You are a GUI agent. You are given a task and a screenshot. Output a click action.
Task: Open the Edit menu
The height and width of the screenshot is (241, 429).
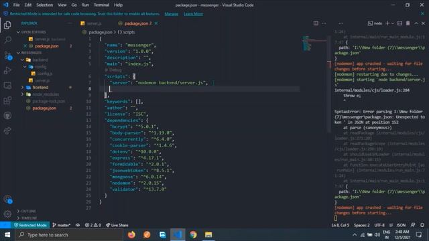(x=28, y=5)
